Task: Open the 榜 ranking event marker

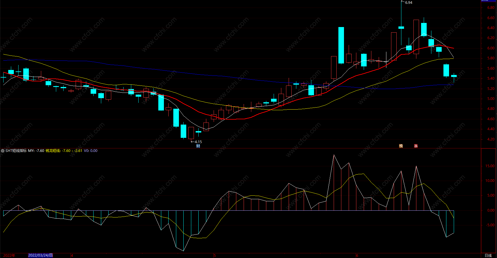Action: tap(401, 146)
